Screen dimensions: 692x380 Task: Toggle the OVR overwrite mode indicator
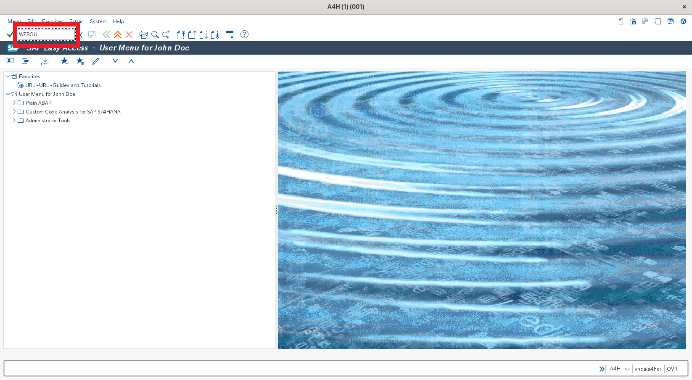pos(672,369)
